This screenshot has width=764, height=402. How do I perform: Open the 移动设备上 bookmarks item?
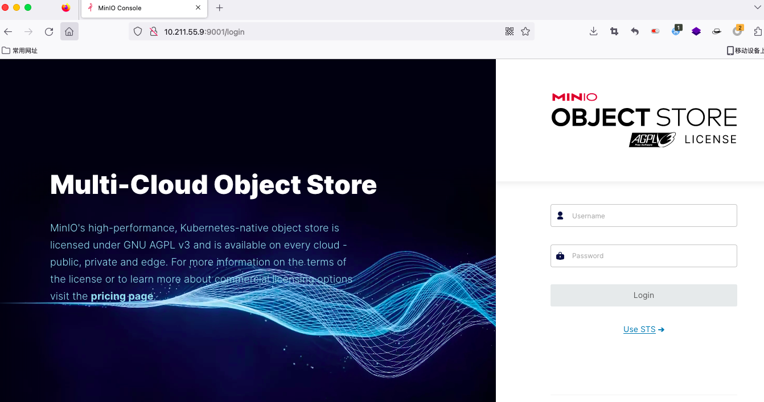(746, 50)
